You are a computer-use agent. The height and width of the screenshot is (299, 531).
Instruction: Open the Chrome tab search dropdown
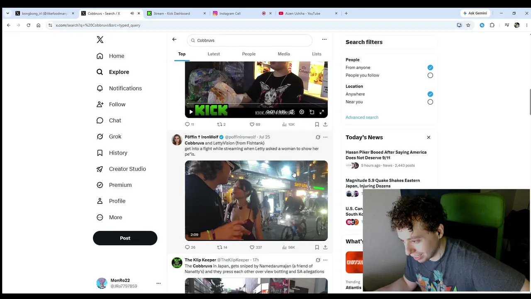click(7, 13)
